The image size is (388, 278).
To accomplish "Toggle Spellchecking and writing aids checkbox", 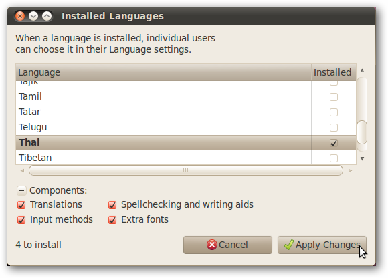I will 112,205.
